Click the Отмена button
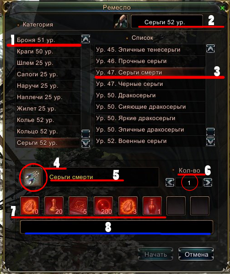The width and height of the screenshot is (230, 274). [196, 254]
